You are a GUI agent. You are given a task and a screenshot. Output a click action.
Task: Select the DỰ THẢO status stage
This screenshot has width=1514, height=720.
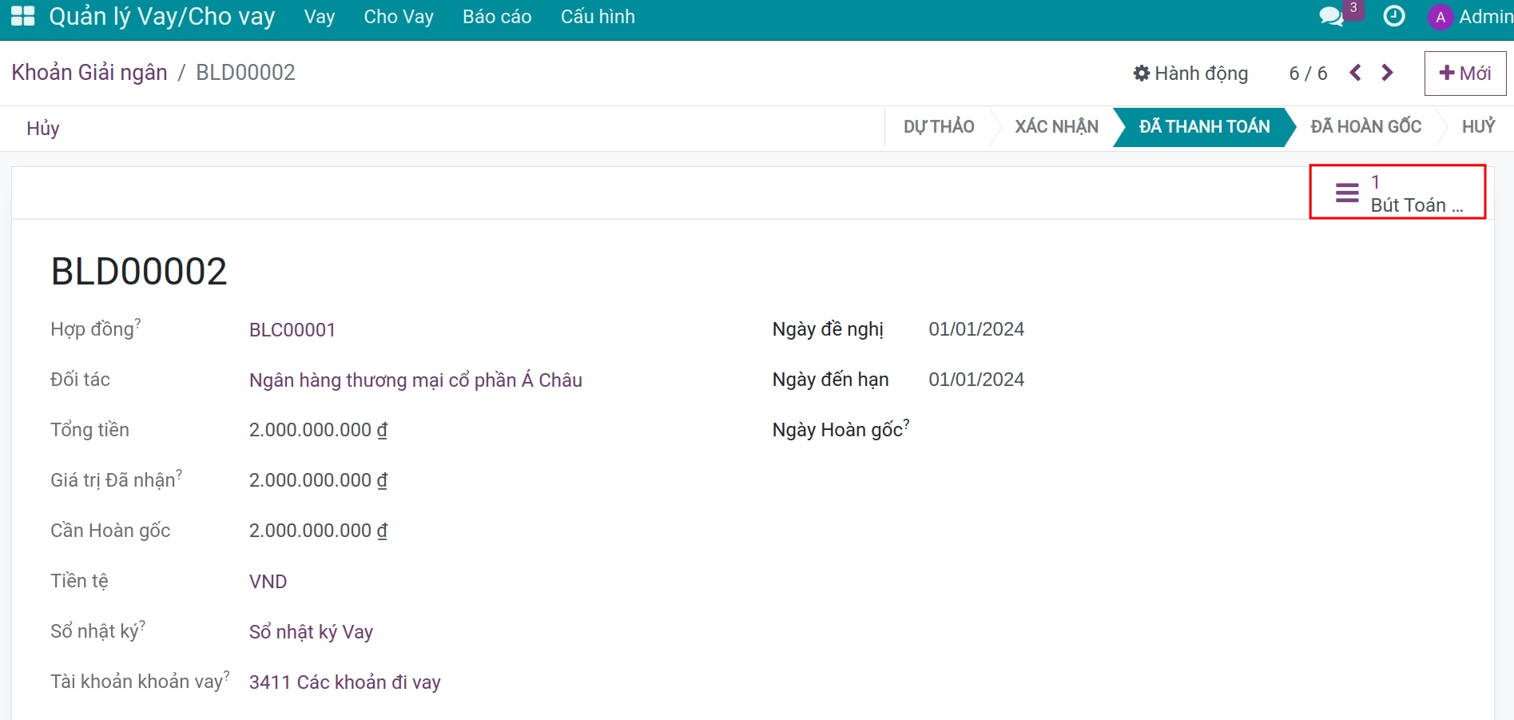coord(939,126)
